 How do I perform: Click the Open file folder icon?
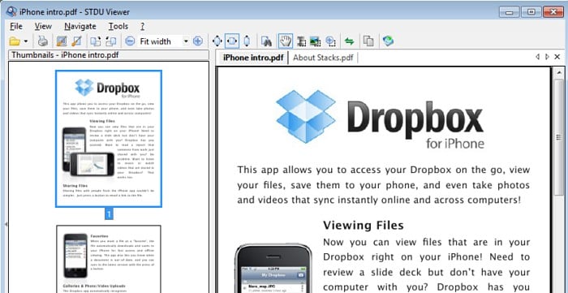15,41
